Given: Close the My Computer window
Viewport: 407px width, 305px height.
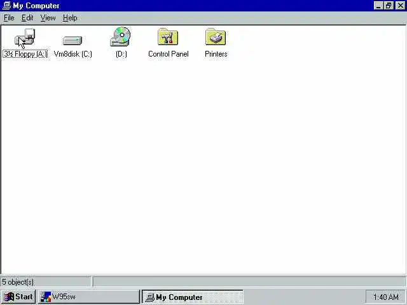Looking at the screenshot, I should click(x=400, y=6).
